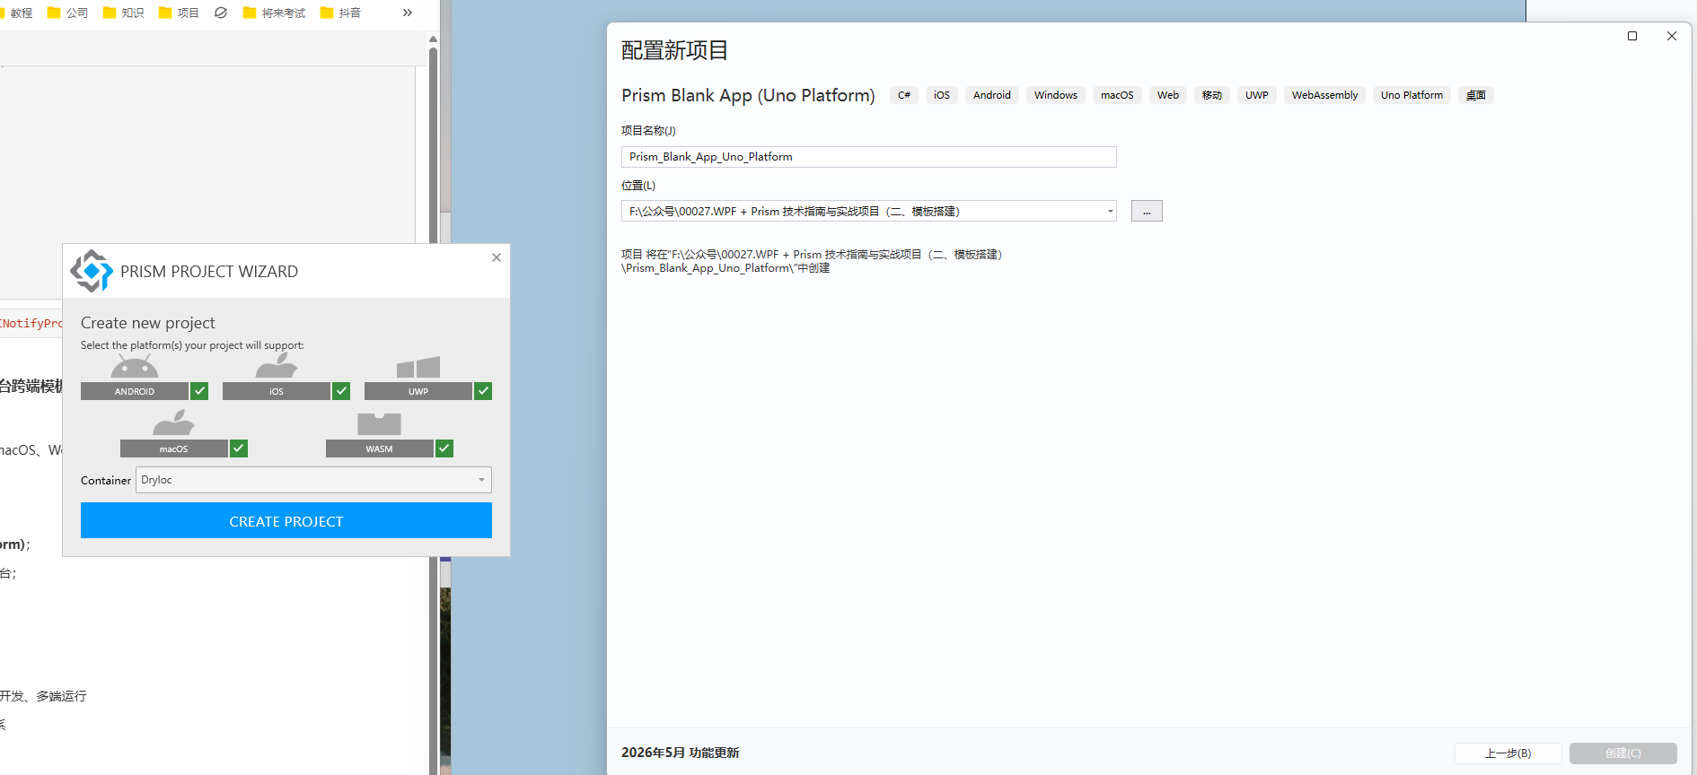Click the UWP Windows platform icon
The height and width of the screenshot is (775, 1697).
[418, 367]
